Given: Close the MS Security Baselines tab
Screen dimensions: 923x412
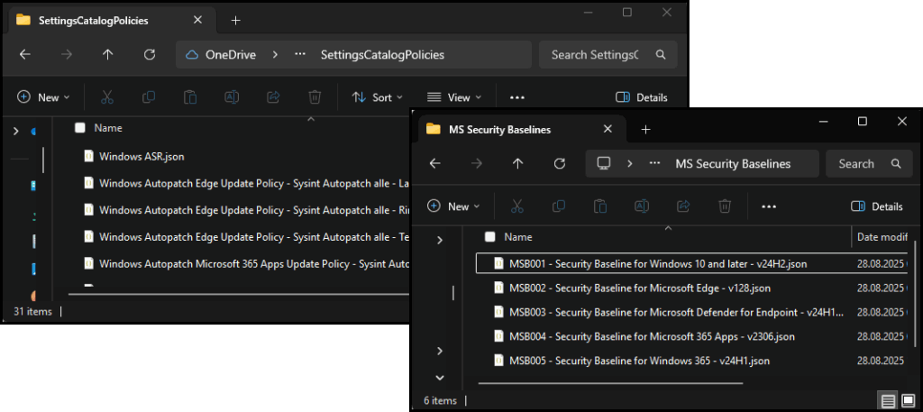Looking at the screenshot, I should click(x=608, y=129).
